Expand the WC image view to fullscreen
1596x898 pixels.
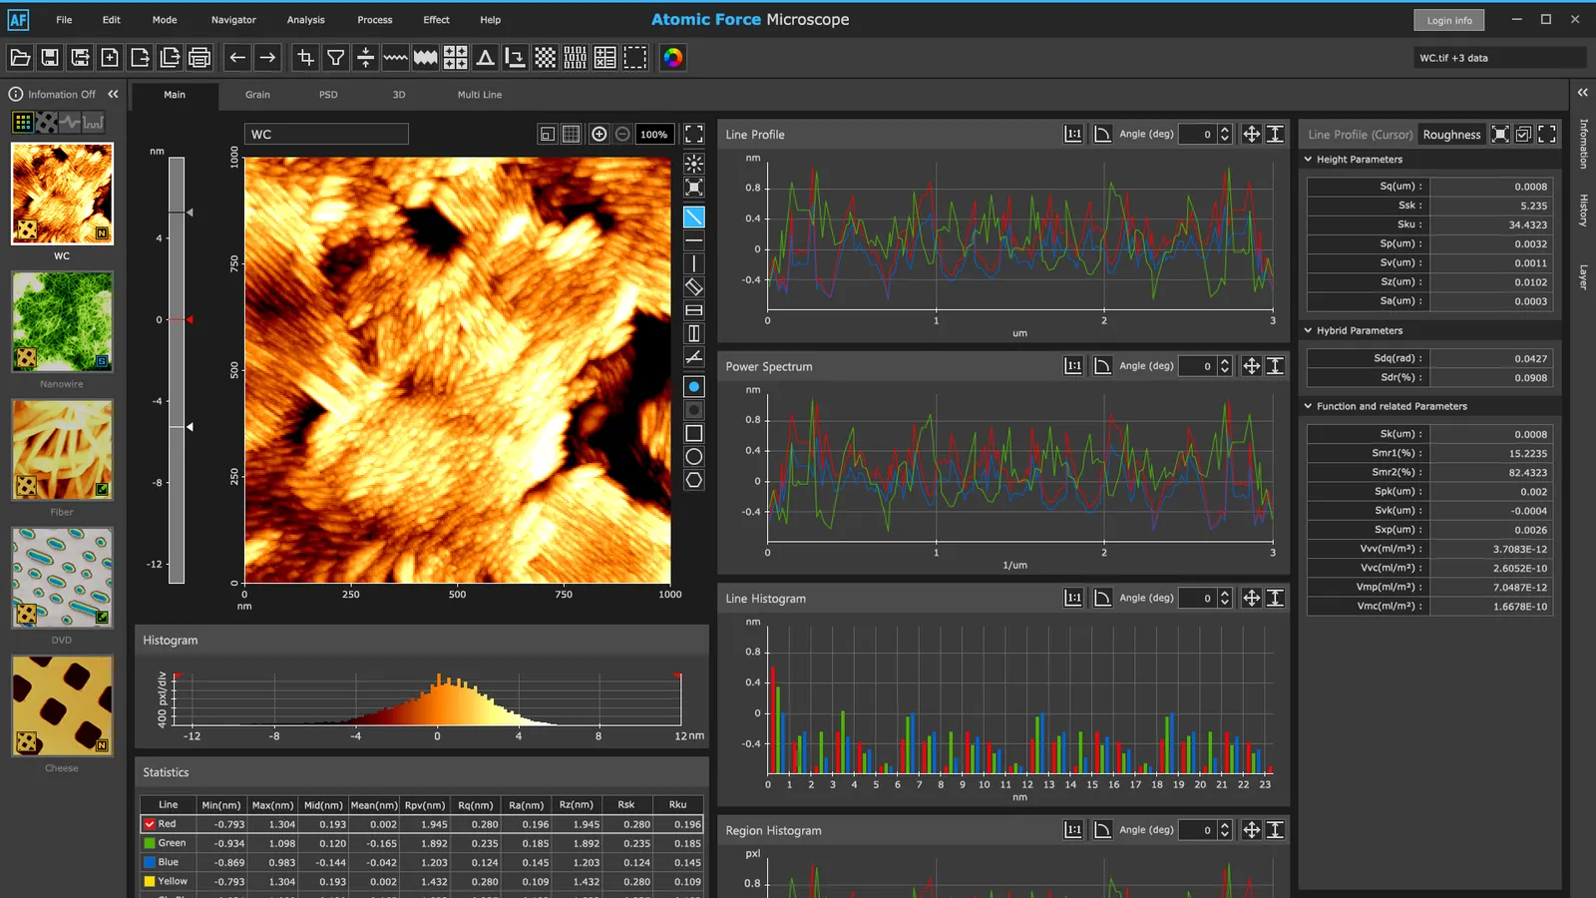(694, 134)
